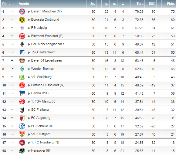
Task: Open the SC Freiburg team link
Action: coord(40,110)
